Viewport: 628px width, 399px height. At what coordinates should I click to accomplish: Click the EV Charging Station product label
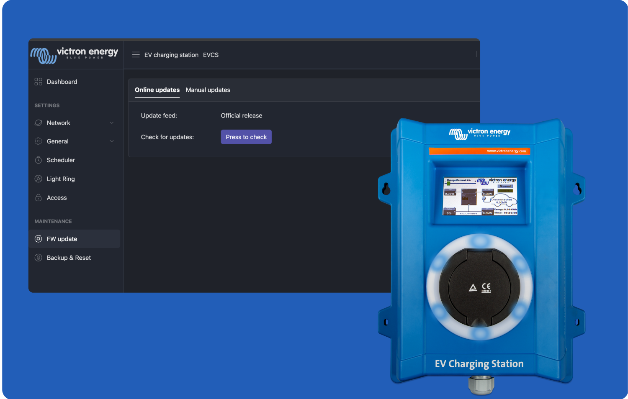click(x=479, y=364)
